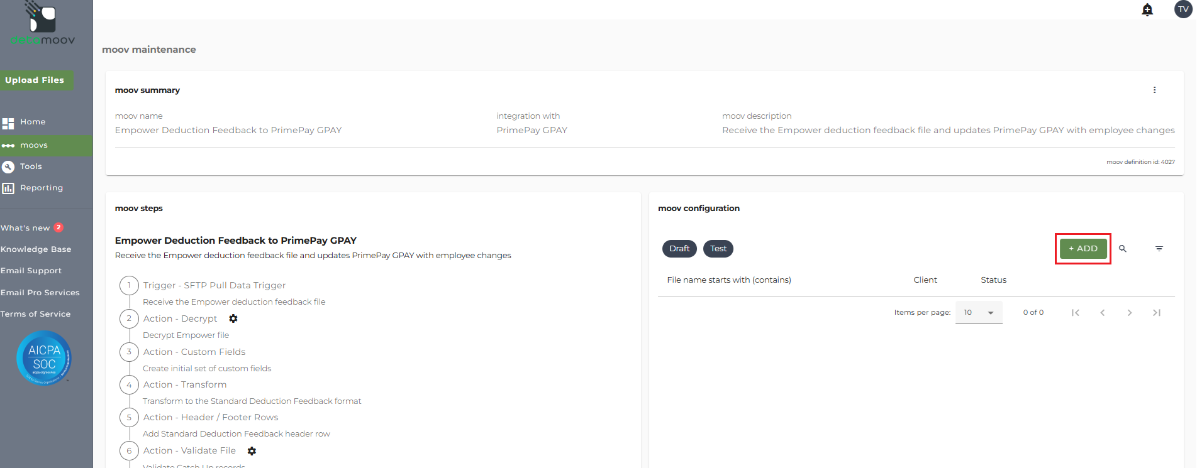Toggle the Draft filter chip
Viewport: 1197px width, 468px height.
[x=679, y=249]
